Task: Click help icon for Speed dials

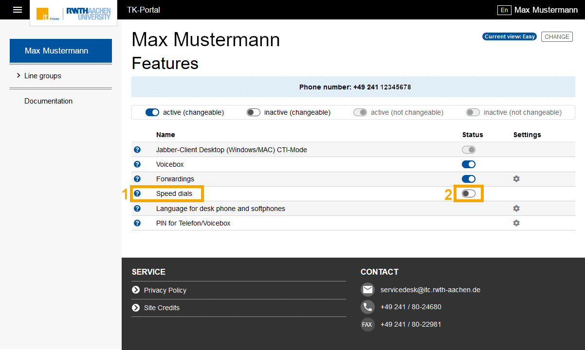Action: (137, 193)
